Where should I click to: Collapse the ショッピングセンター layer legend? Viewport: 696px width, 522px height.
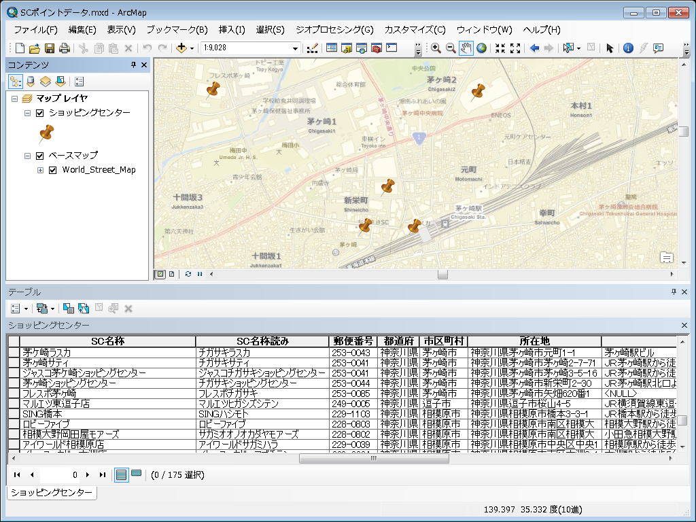27,113
